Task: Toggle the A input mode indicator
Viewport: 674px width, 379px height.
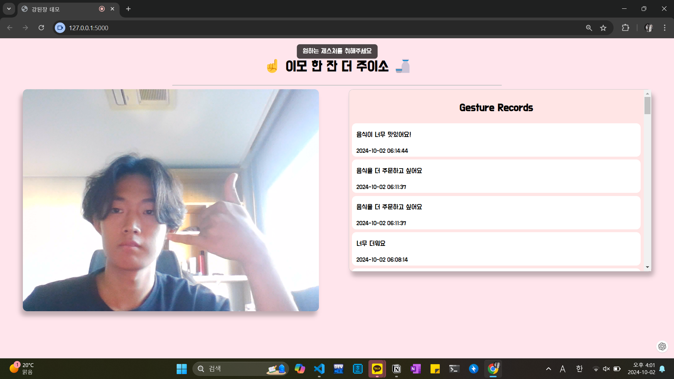Action: pos(563,369)
